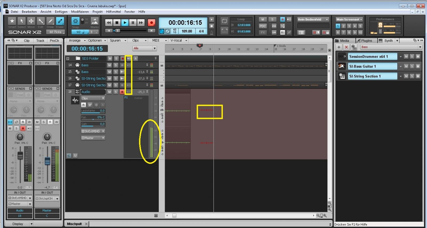The image size is (427, 228).
Task: Adjust the Lautstärke volume slider on Audio track
Action: tap(93, 111)
